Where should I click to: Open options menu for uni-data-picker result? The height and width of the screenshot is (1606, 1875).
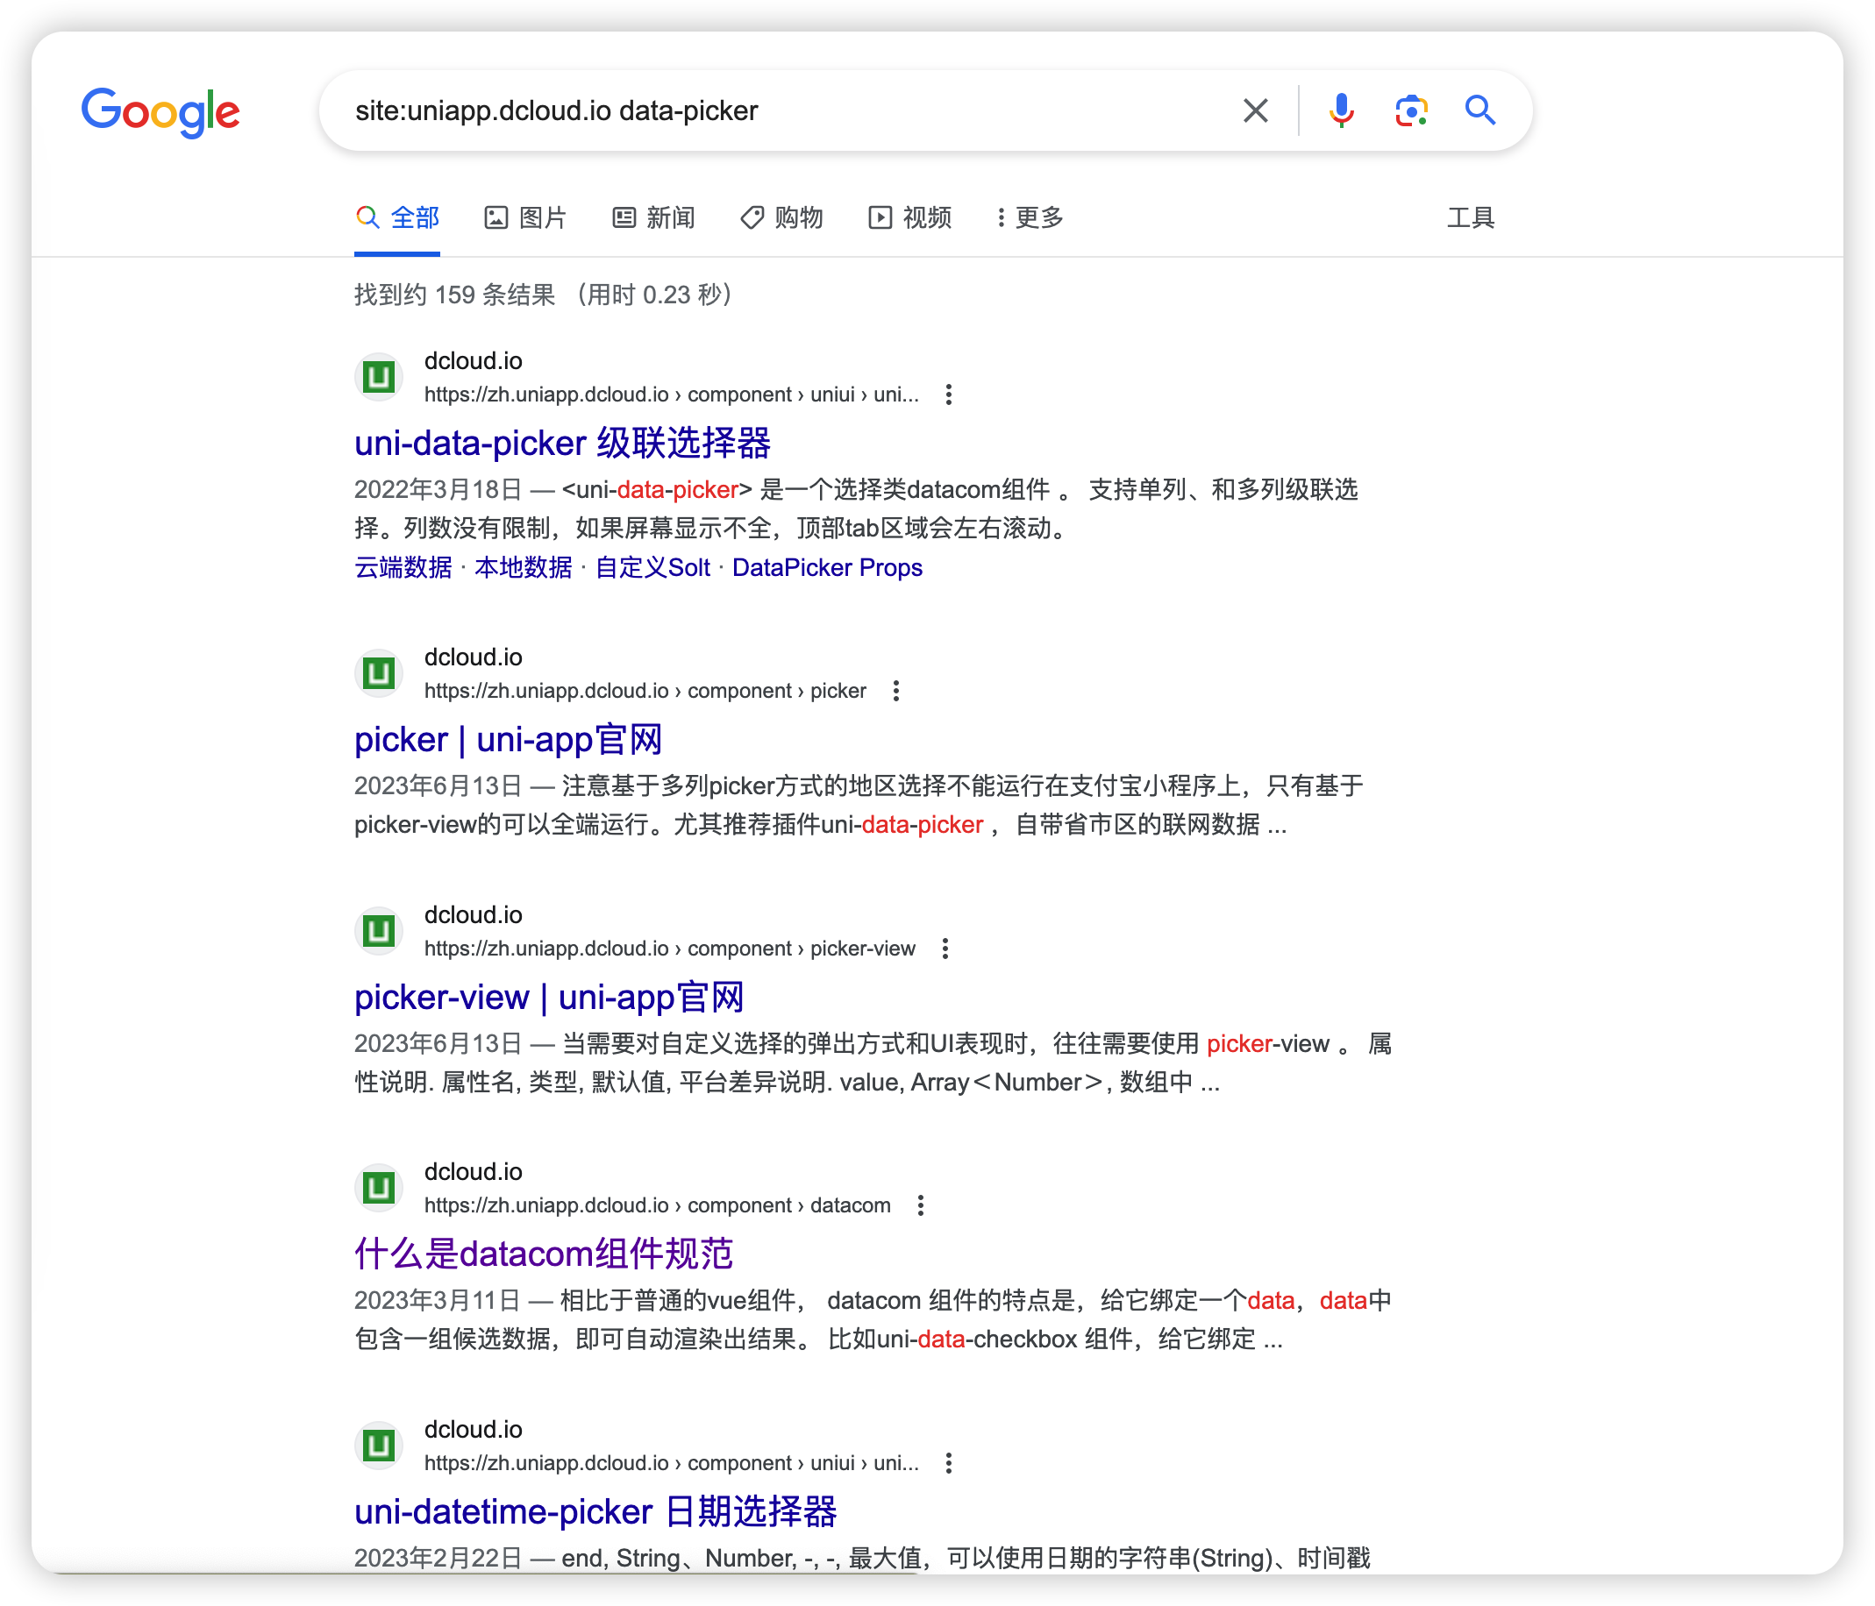pos(948,394)
